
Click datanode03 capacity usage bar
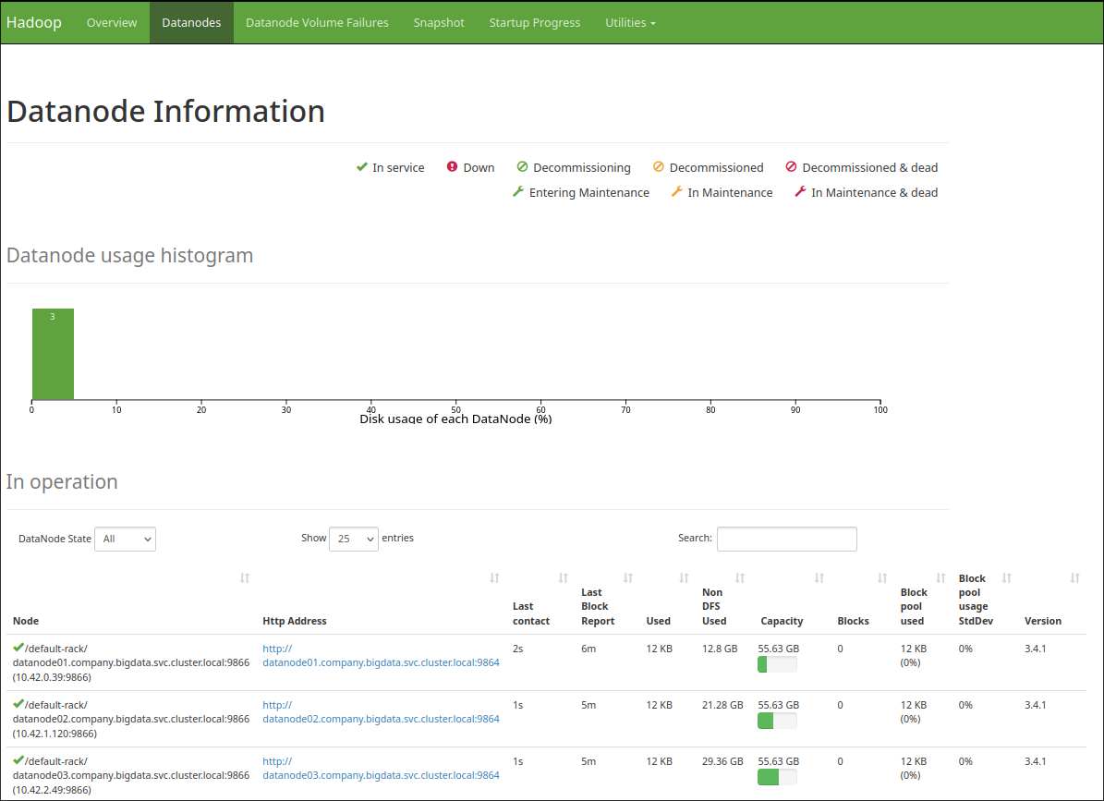(x=777, y=777)
